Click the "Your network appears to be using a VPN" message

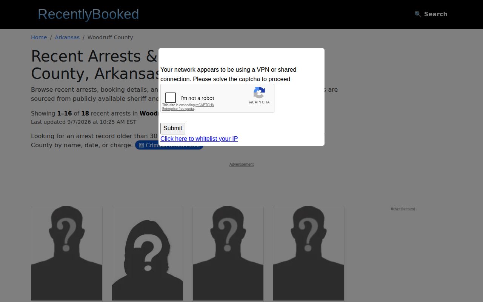[x=228, y=74]
